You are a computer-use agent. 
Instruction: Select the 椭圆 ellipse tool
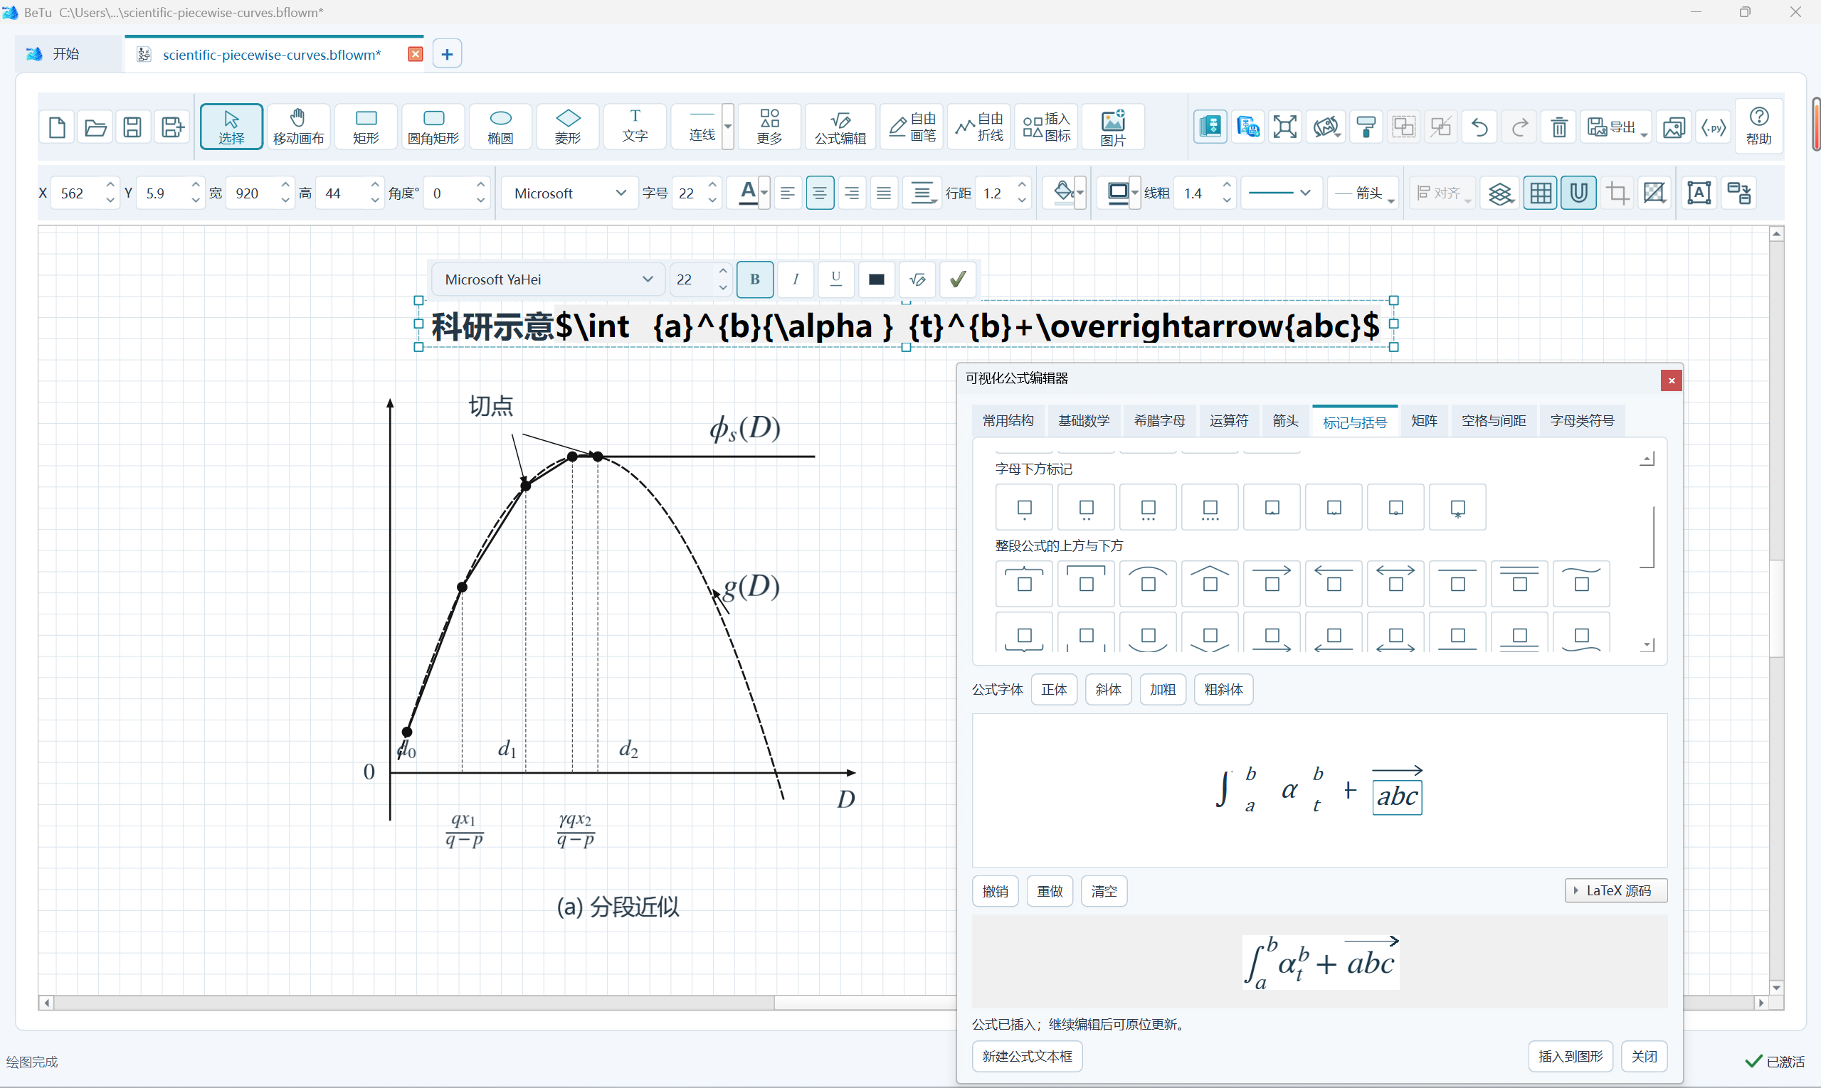[x=500, y=127]
